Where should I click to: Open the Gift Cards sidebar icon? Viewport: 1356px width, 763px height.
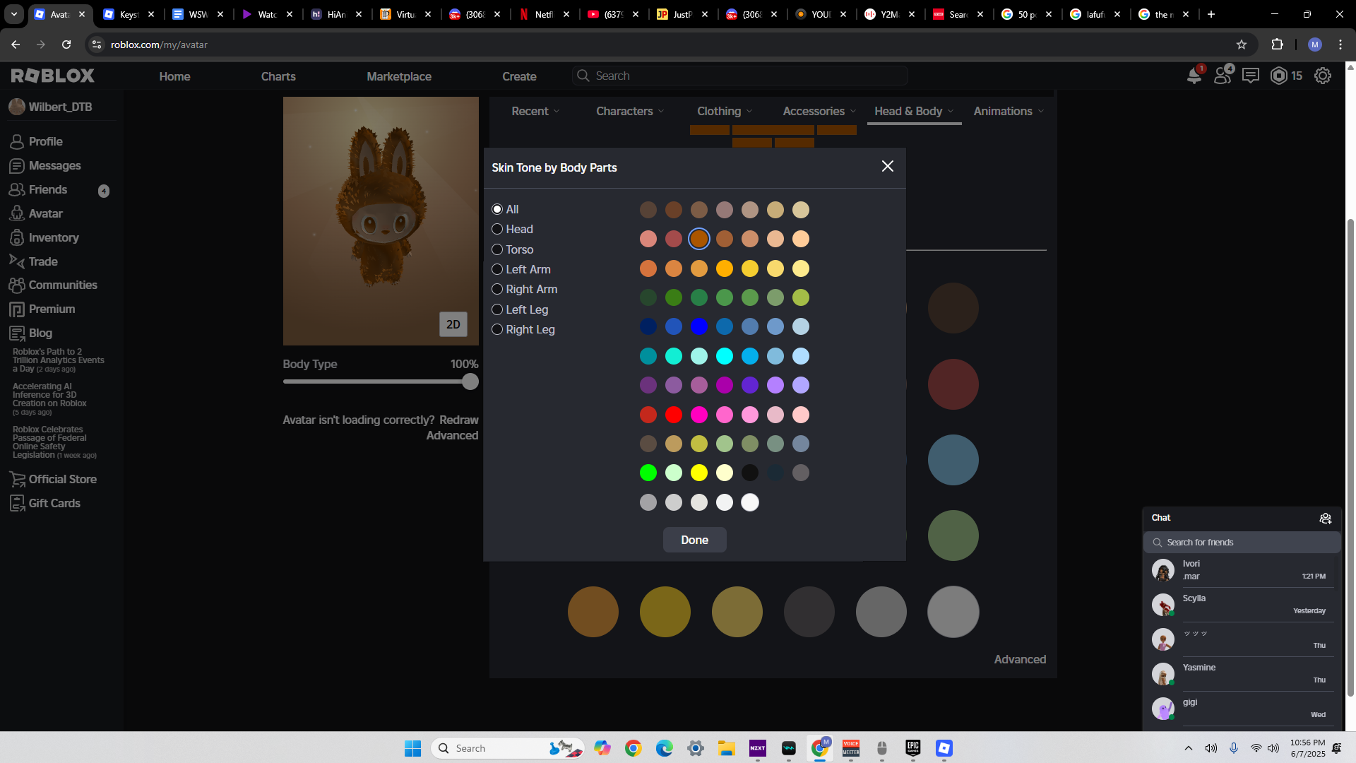(x=17, y=504)
